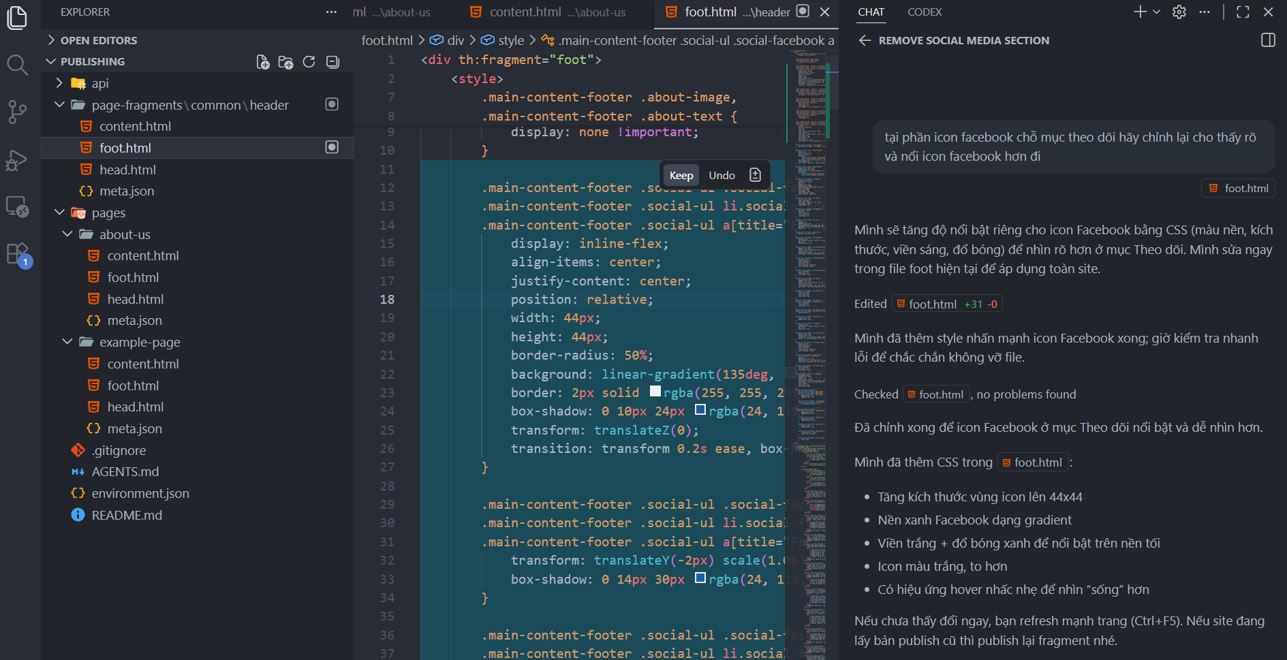The width and height of the screenshot is (1287, 660).
Task: Refresh the Explorer file tree
Action: (309, 62)
